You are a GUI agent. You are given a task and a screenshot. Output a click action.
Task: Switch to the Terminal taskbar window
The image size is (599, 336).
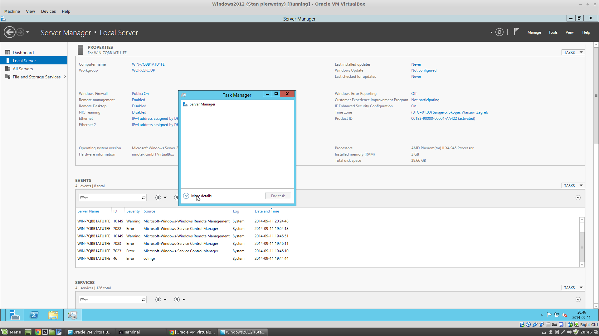tap(141, 332)
